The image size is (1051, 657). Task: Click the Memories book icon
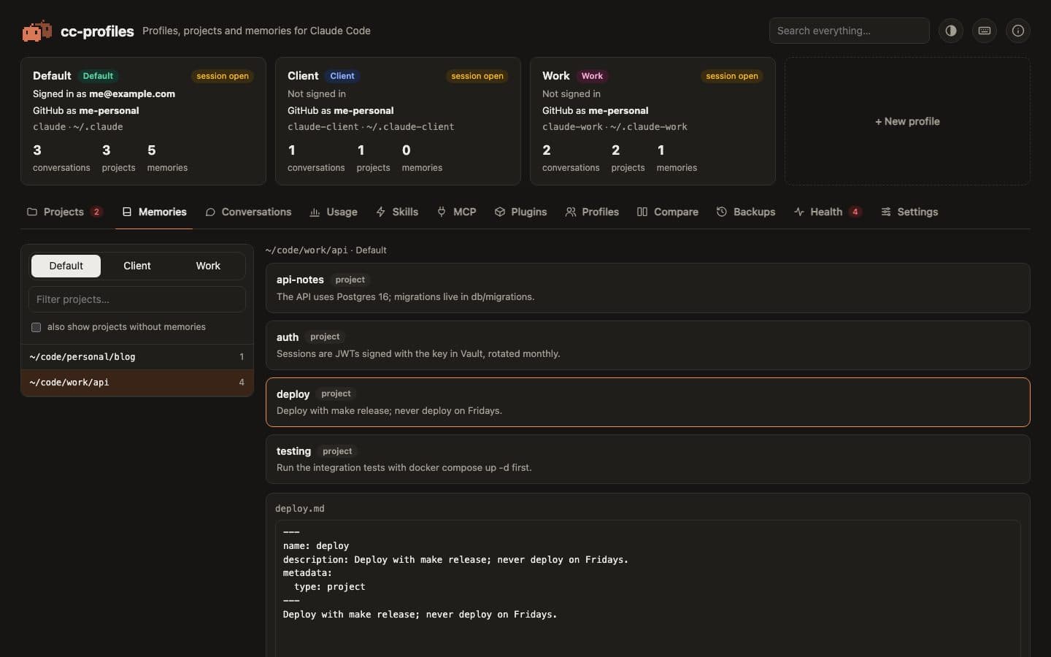coord(127,212)
